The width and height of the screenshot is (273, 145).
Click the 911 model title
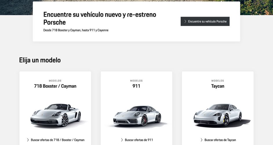(136, 86)
